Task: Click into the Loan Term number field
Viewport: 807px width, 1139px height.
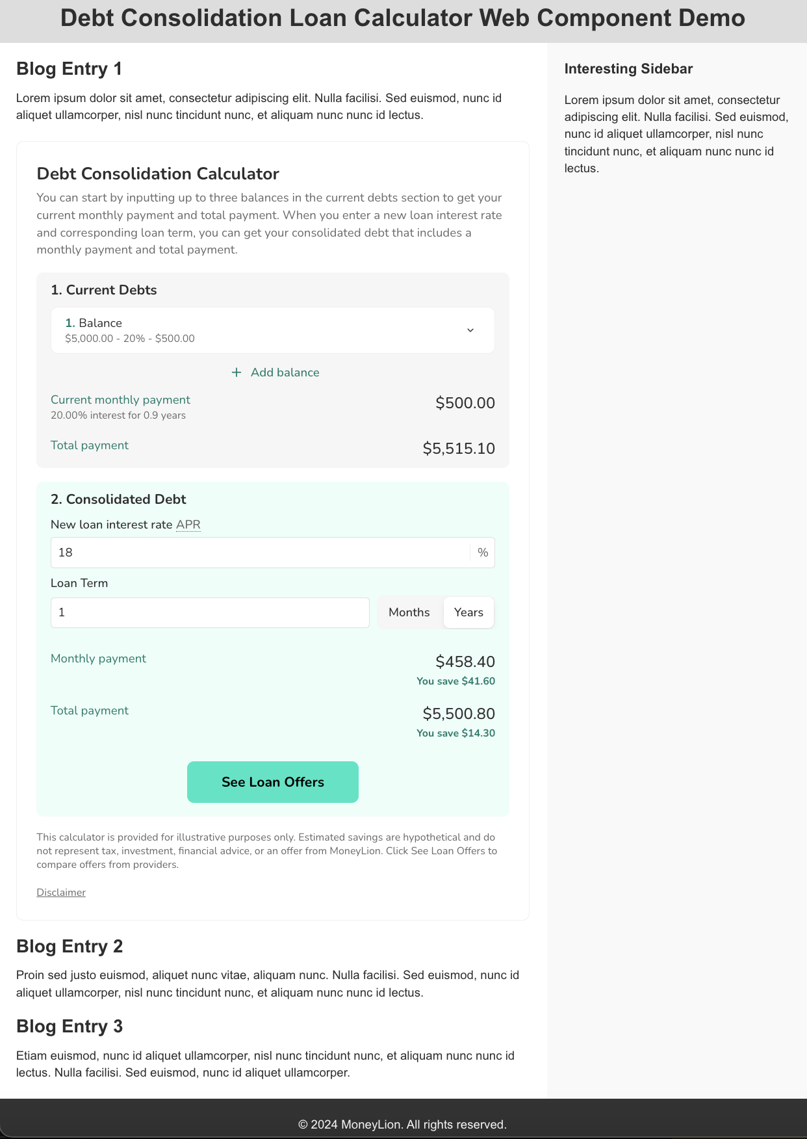Action: coord(210,612)
